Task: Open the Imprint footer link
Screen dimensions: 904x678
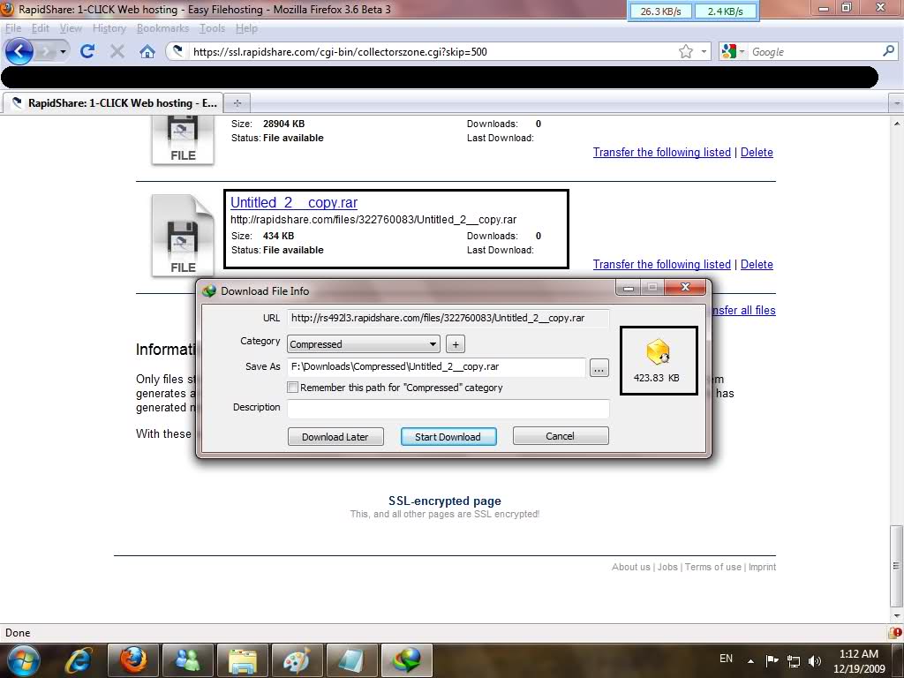Action: (762, 568)
